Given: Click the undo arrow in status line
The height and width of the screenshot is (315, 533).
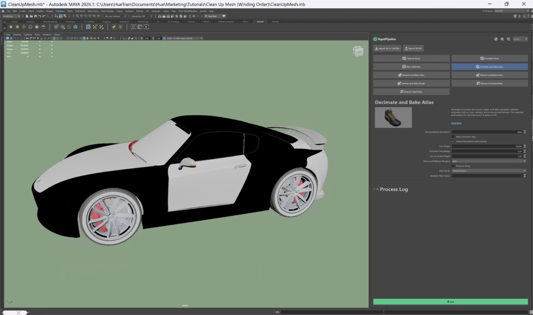Looking at the screenshot, I should [40, 16].
